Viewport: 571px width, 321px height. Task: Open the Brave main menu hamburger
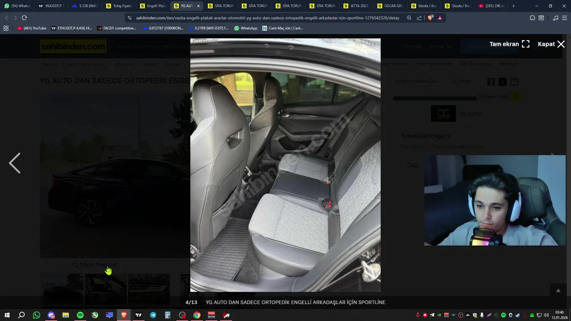click(565, 18)
